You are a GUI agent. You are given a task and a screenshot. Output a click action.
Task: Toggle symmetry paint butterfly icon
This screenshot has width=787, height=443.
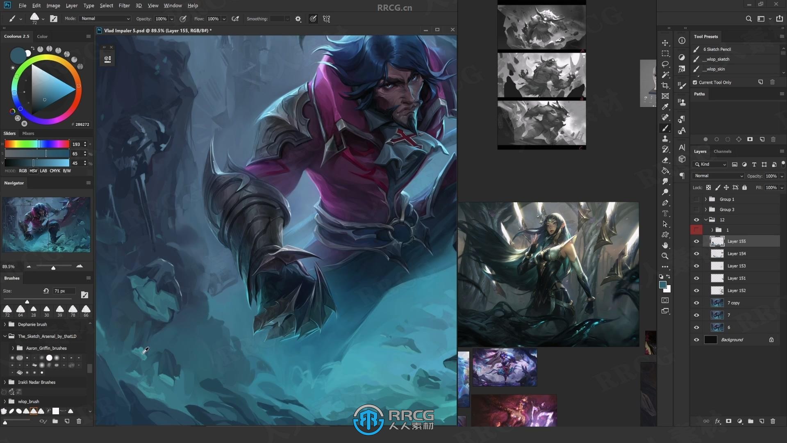point(327,19)
